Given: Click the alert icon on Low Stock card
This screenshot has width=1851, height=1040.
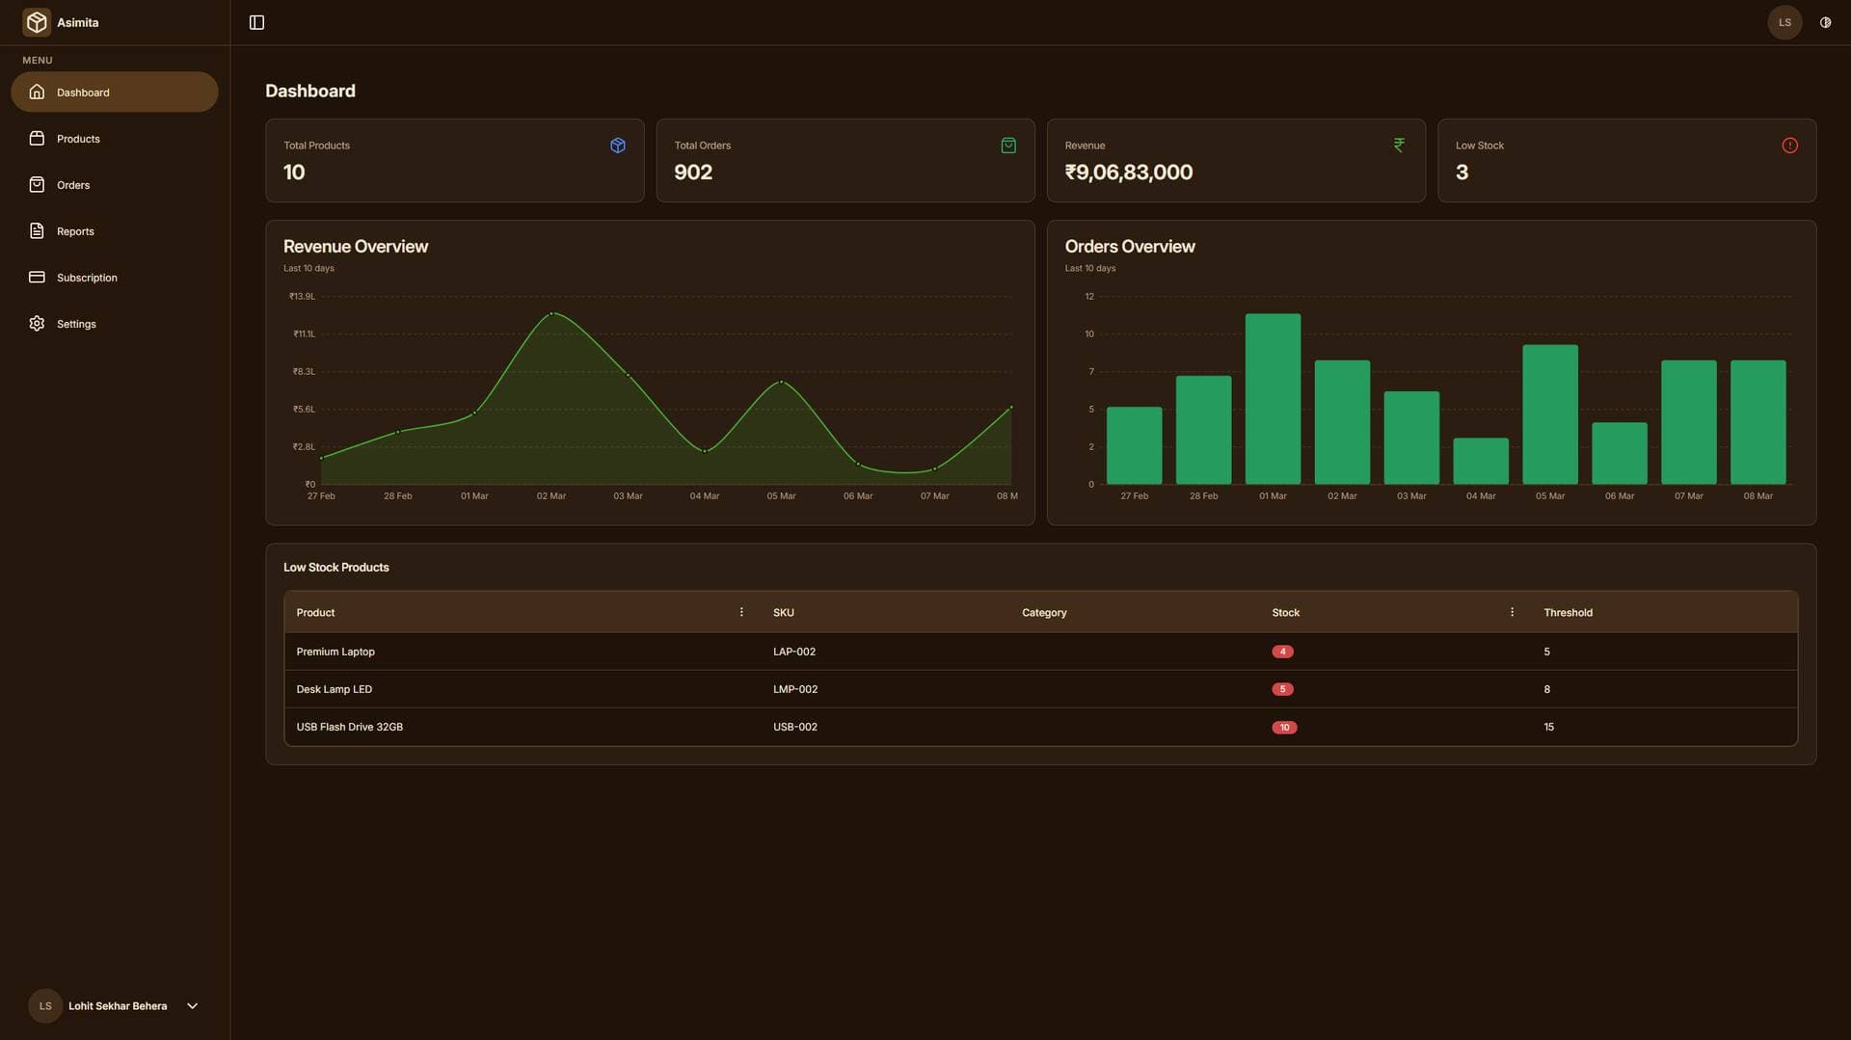Looking at the screenshot, I should click(1789, 145).
